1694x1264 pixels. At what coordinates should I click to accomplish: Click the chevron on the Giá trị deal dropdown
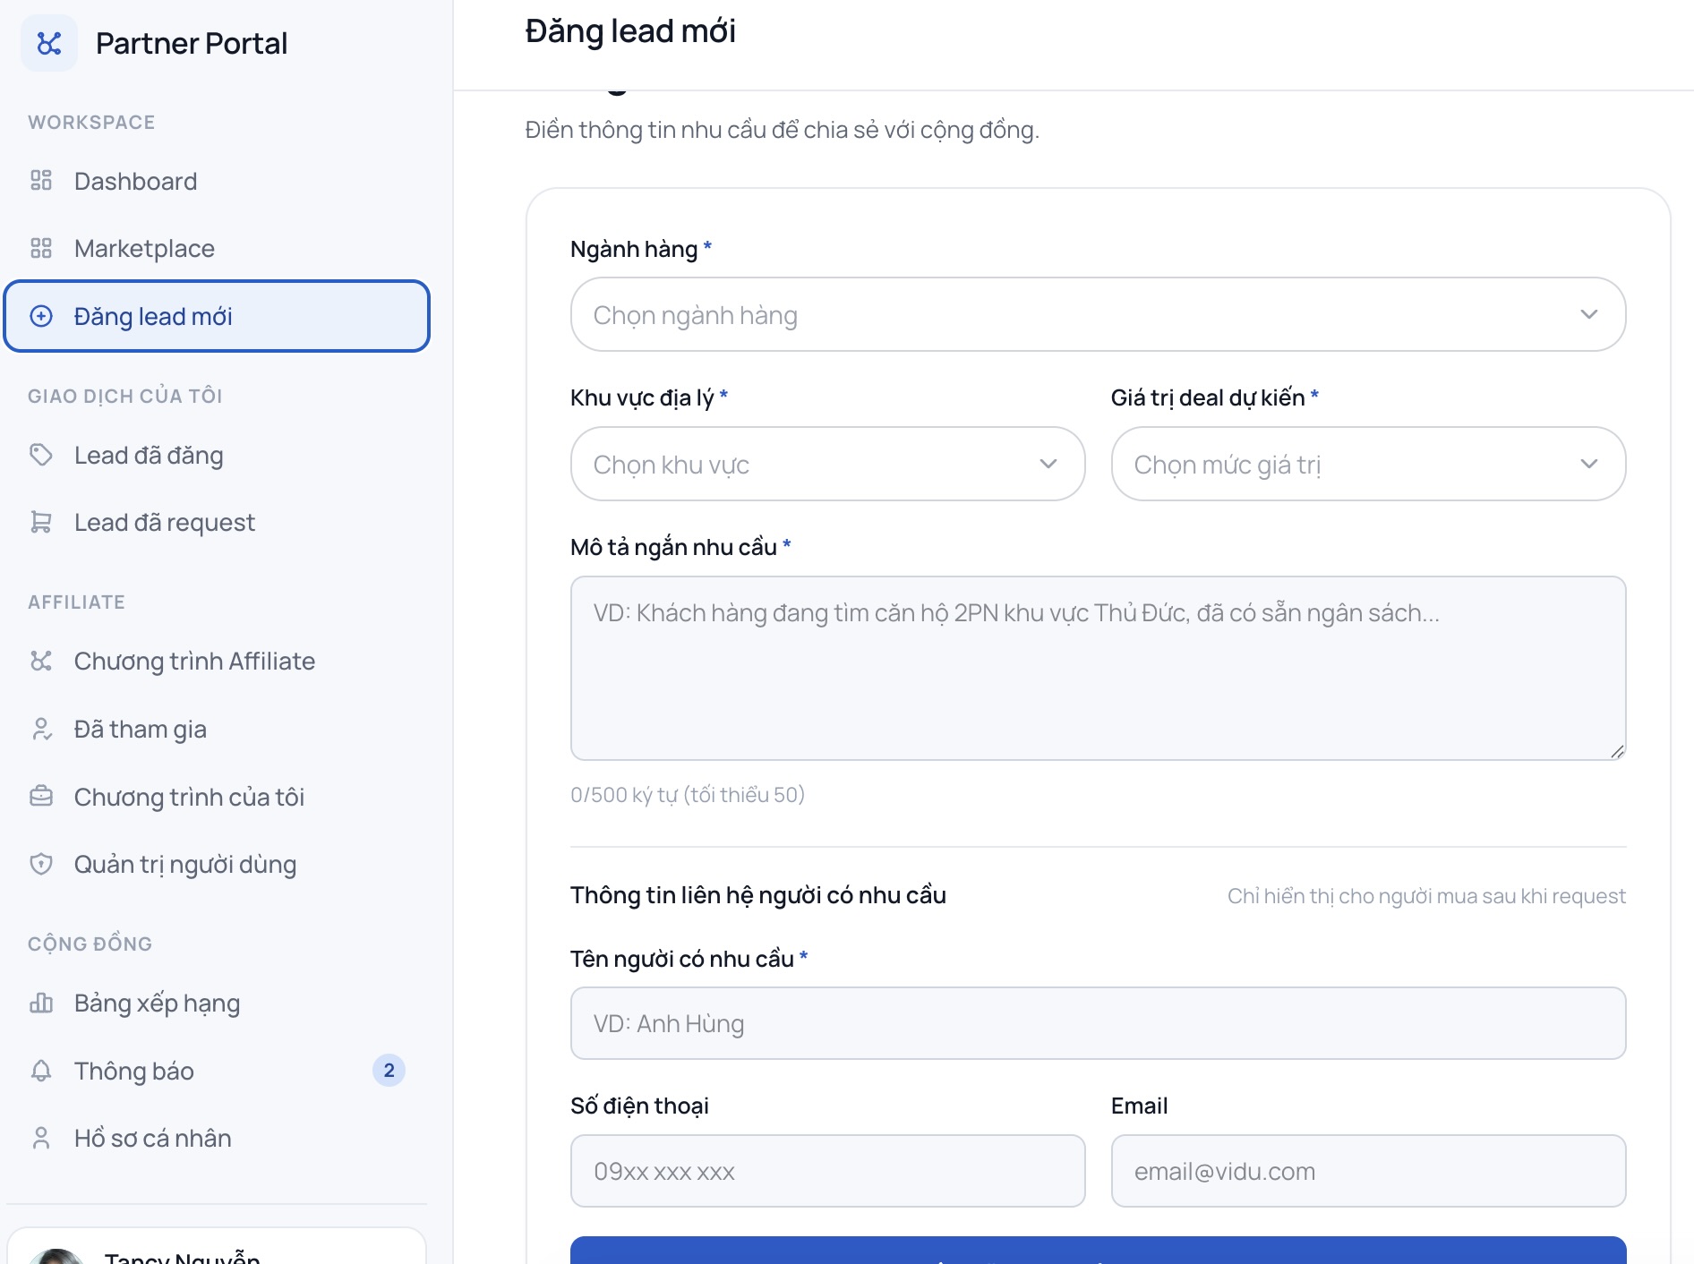click(1589, 464)
